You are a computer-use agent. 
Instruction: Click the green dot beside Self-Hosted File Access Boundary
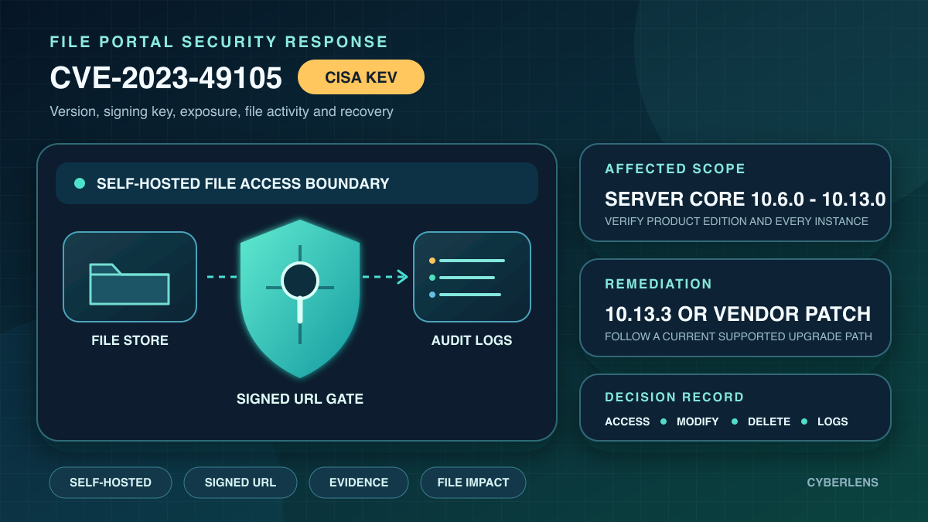79,183
